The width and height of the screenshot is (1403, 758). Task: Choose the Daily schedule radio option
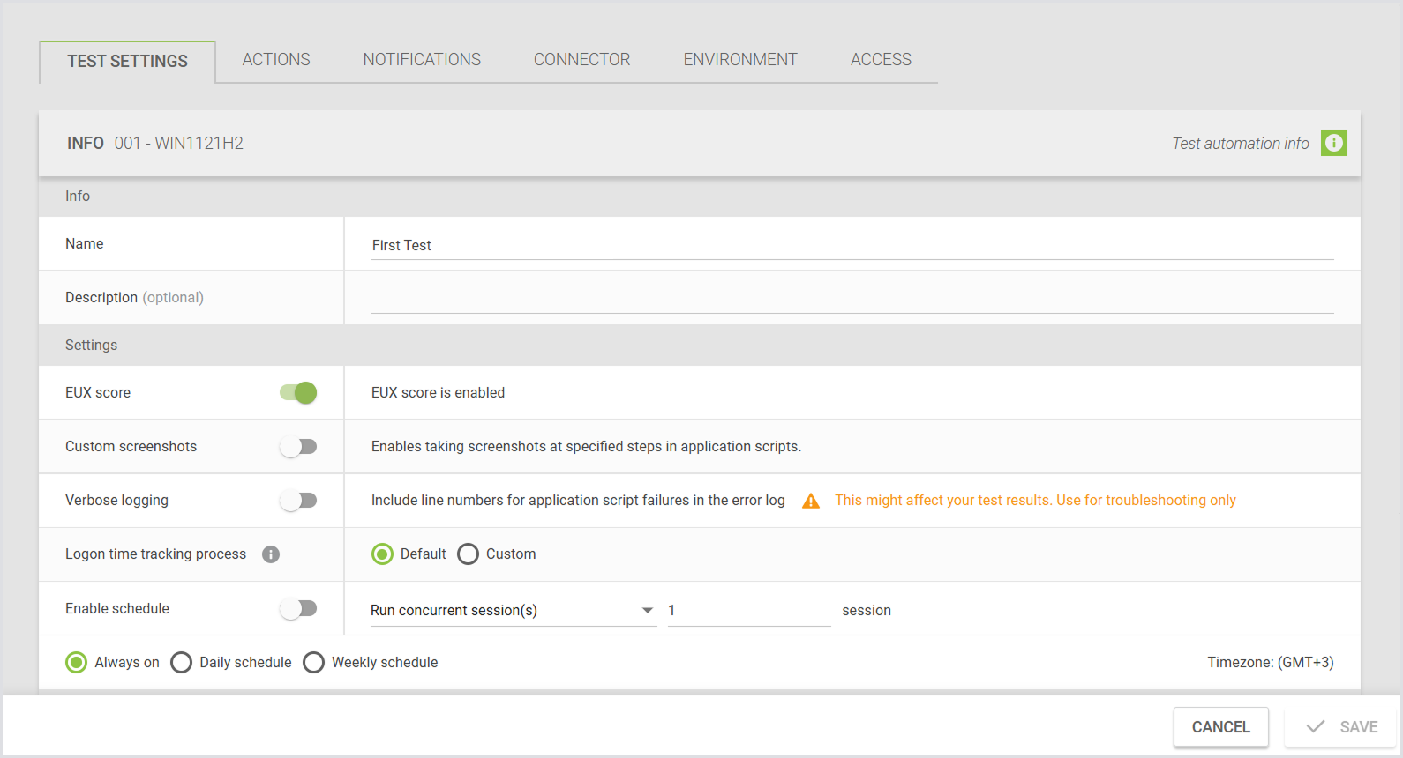point(182,663)
